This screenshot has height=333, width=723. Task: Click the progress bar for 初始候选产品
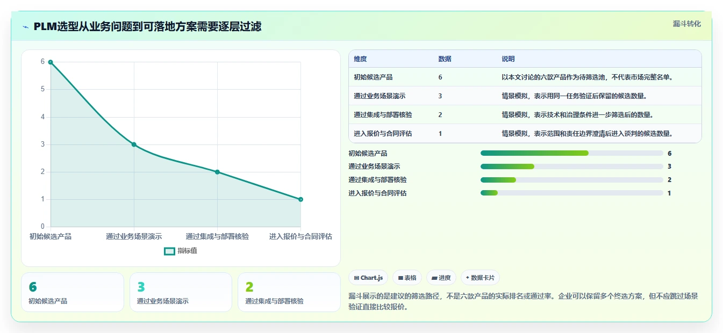coord(571,154)
